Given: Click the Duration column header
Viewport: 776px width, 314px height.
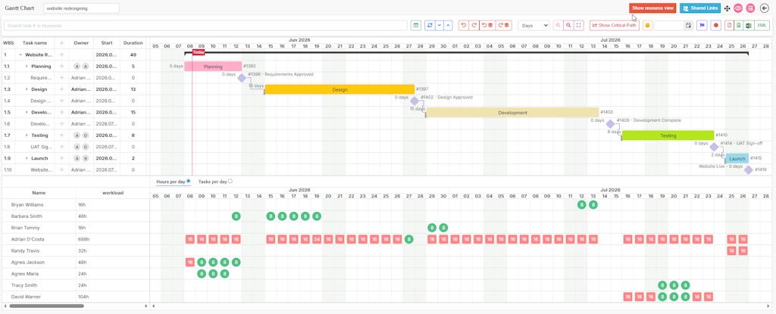Looking at the screenshot, I should 133,43.
